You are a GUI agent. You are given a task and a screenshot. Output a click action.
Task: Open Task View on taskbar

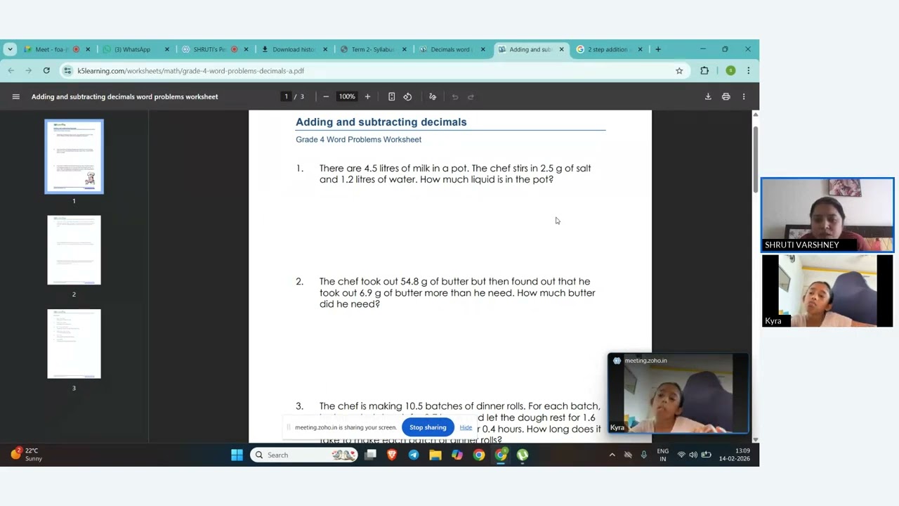[370, 455]
